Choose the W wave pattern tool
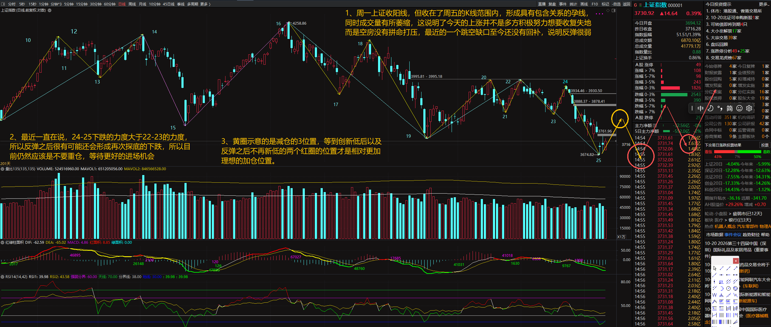This screenshot has height=327, width=771. pos(714,295)
